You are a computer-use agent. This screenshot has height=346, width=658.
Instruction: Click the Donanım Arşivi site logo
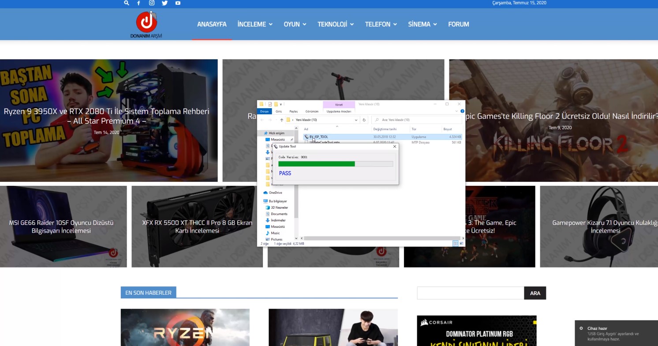click(146, 24)
